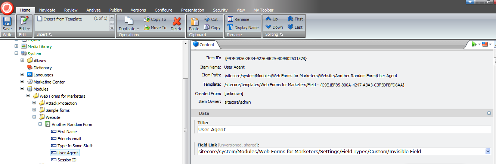This screenshot has width=496, height=164.
Task: Click Insert from Template
Action: pos(63,19)
